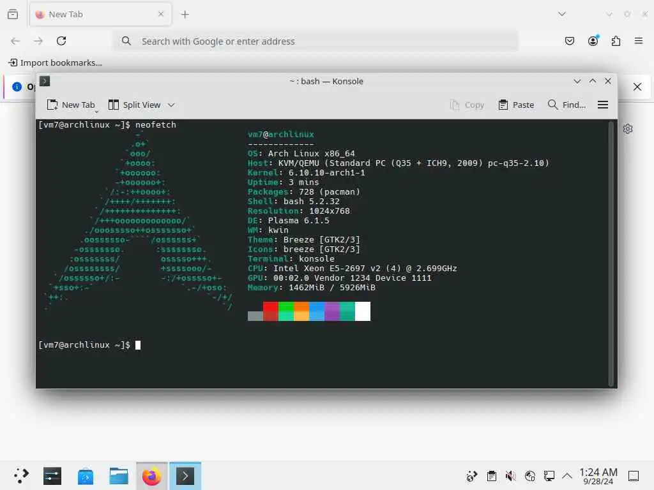Image resolution: width=654 pixels, height=490 pixels.
Task: Click Import bookmarks link in Firefox
Action: point(55,63)
